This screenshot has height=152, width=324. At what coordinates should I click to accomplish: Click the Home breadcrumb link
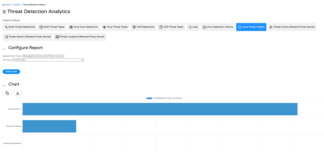click(8, 5)
